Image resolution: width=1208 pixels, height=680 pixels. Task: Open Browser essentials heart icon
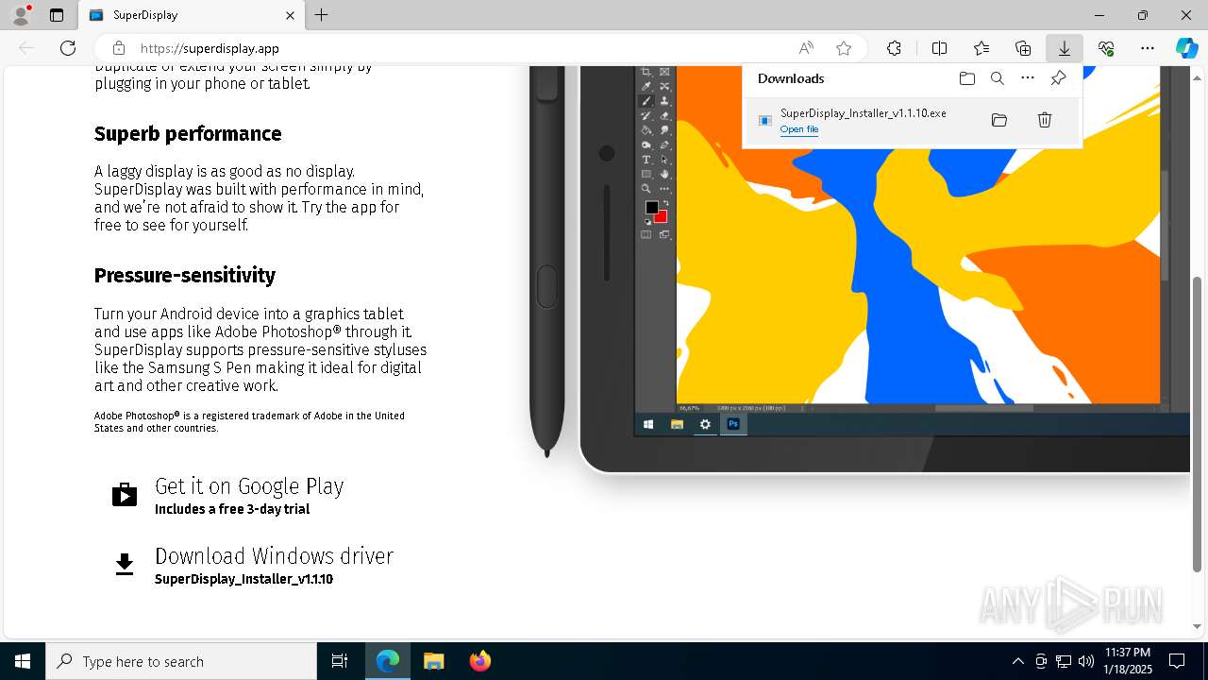click(1106, 48)
